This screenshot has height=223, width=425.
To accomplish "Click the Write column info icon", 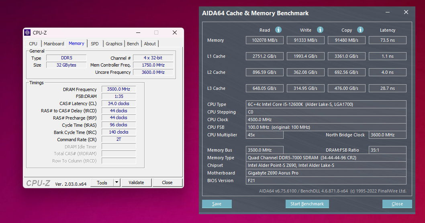I will (x=320, y=30).
